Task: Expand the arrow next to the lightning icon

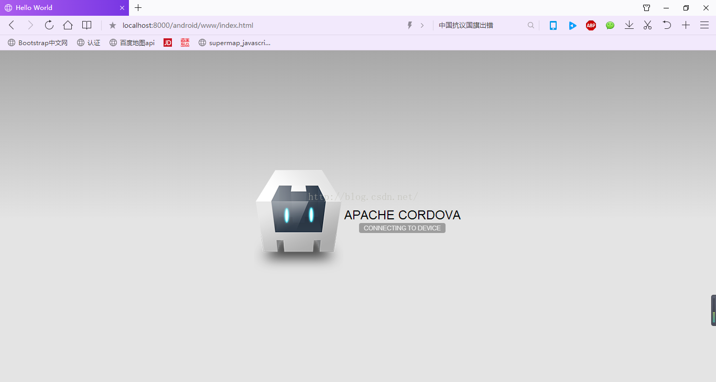Action: coord(422,25)
